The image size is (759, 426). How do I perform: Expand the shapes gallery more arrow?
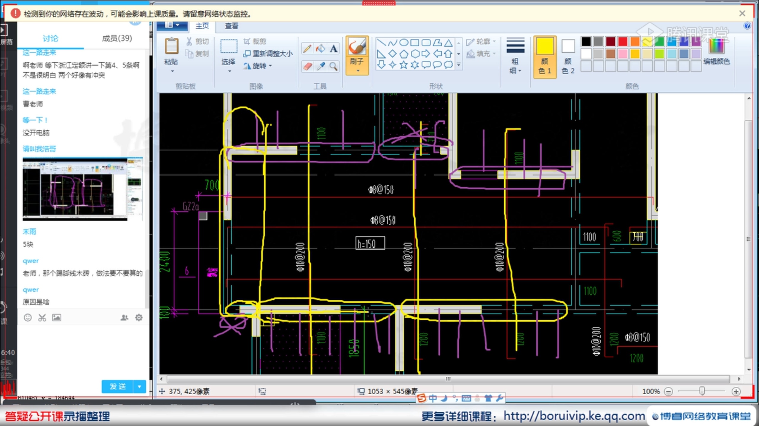[x=459, y=65]
